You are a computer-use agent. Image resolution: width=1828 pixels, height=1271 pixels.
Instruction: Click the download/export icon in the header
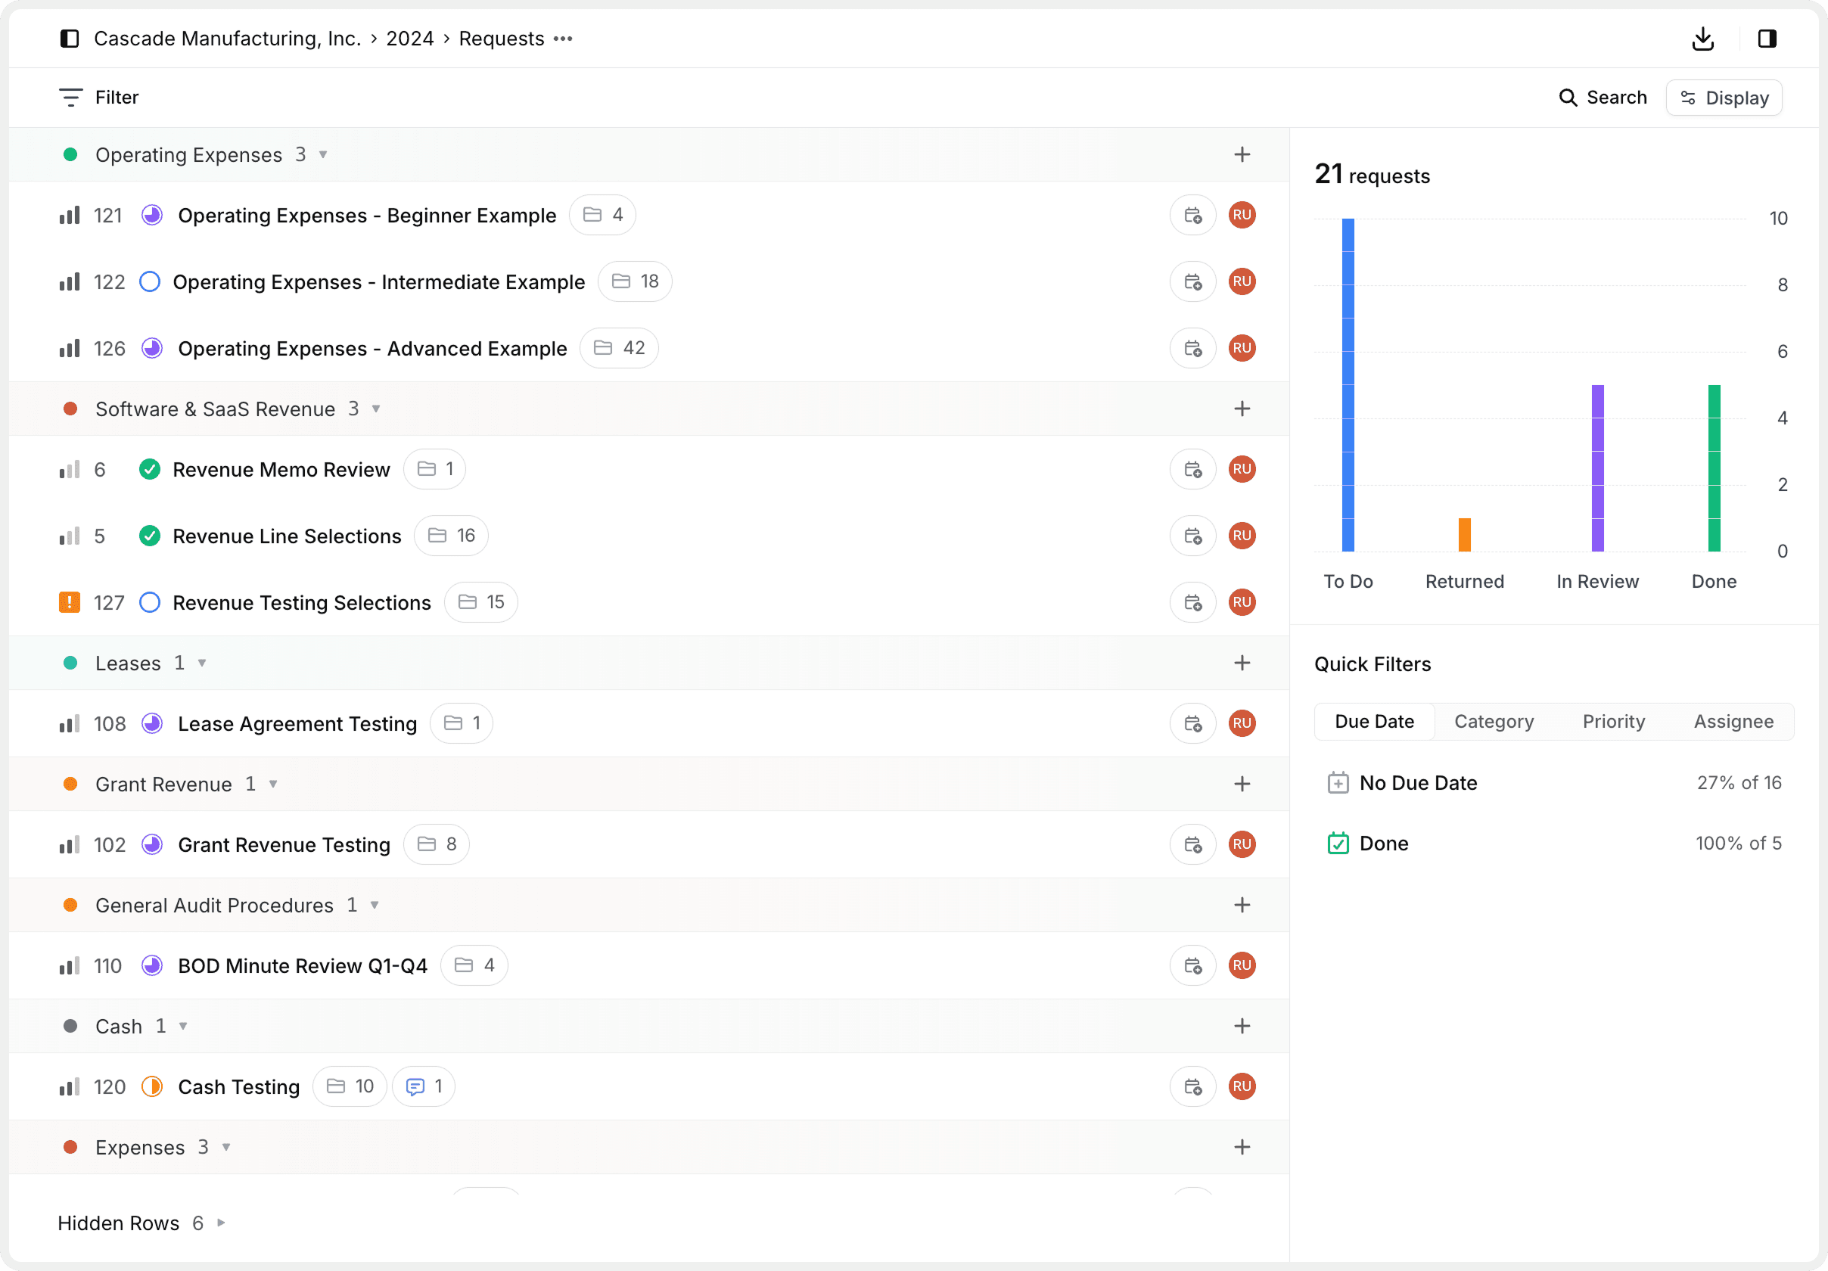(1702, 37)
